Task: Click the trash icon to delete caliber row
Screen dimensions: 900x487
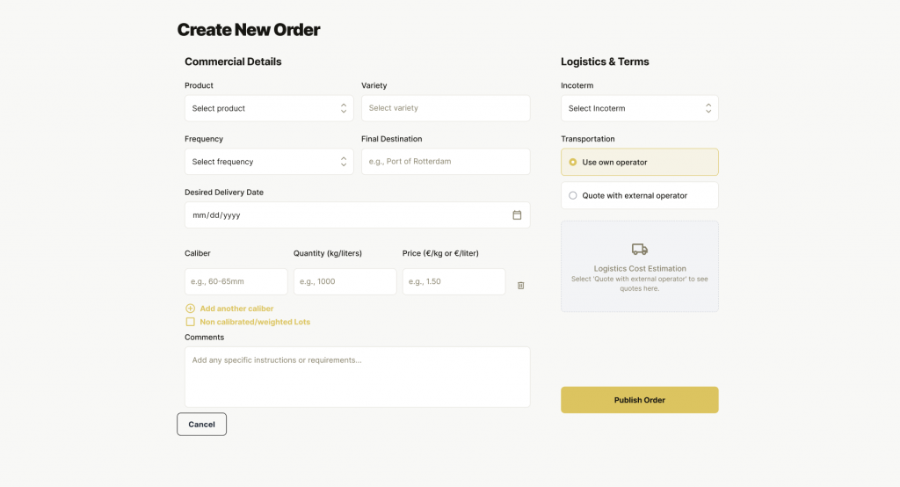Action: (x=520, y=286)
